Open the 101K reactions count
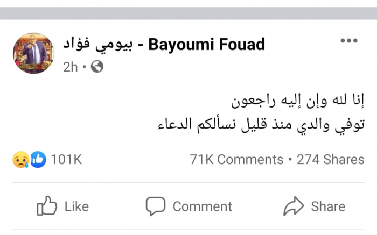This screenshot has width=377, height=235. coord(66,160)
